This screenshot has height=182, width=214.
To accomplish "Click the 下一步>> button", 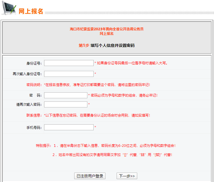I will coord(127,176).
